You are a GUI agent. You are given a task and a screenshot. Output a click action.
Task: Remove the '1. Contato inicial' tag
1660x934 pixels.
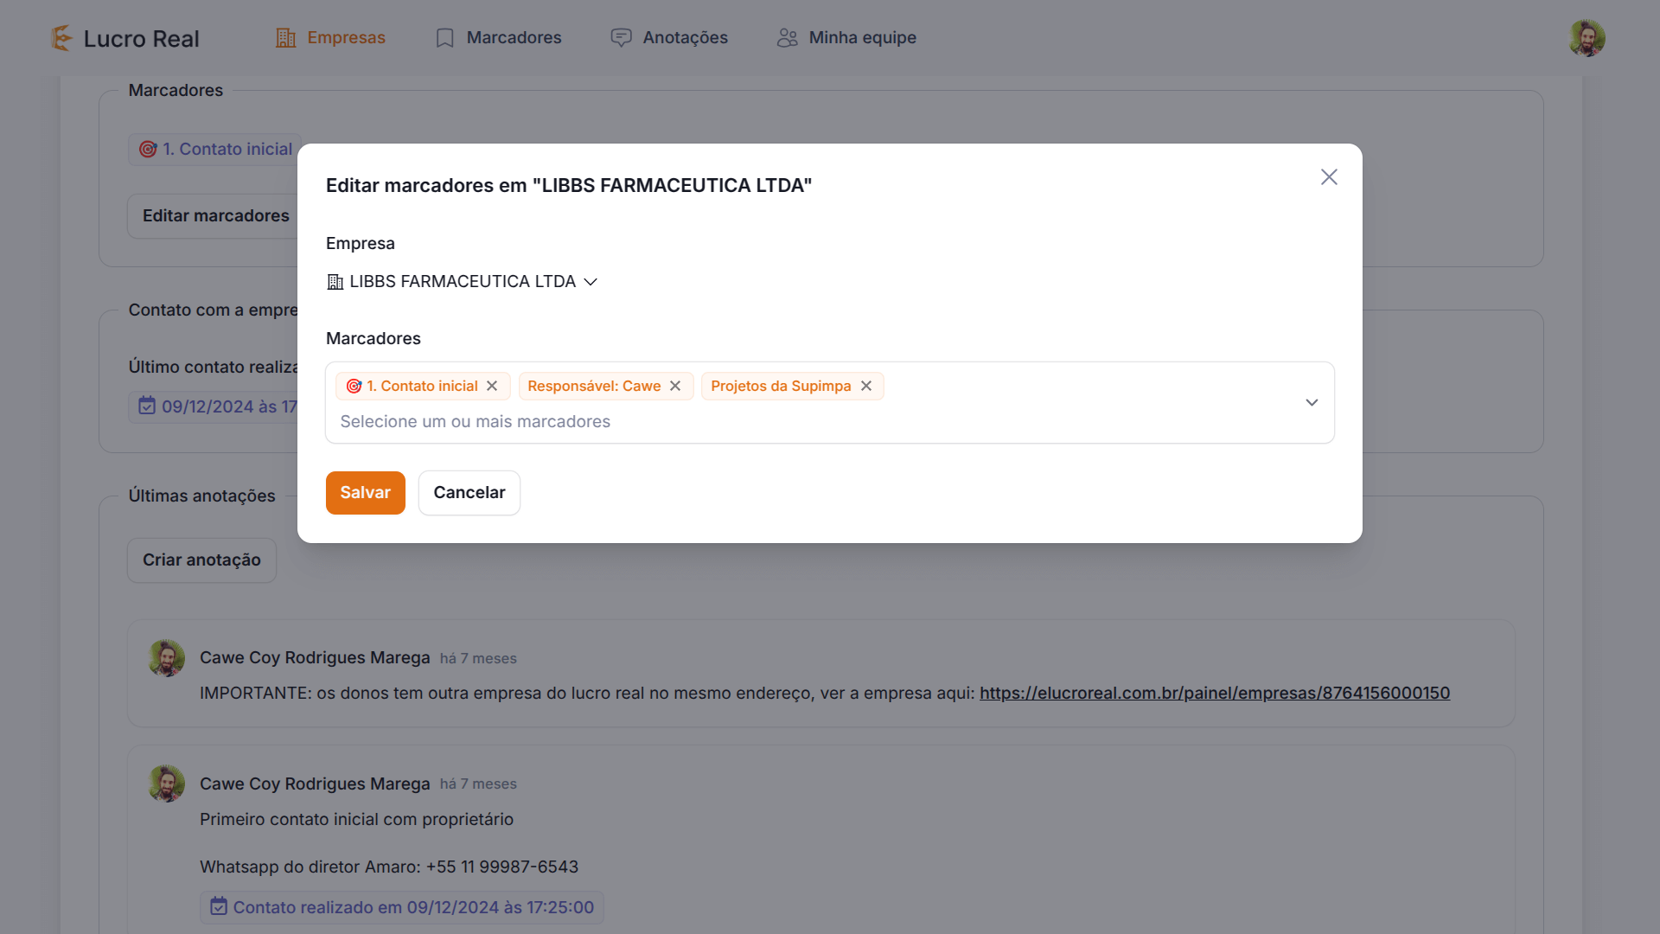pos(492,386)
